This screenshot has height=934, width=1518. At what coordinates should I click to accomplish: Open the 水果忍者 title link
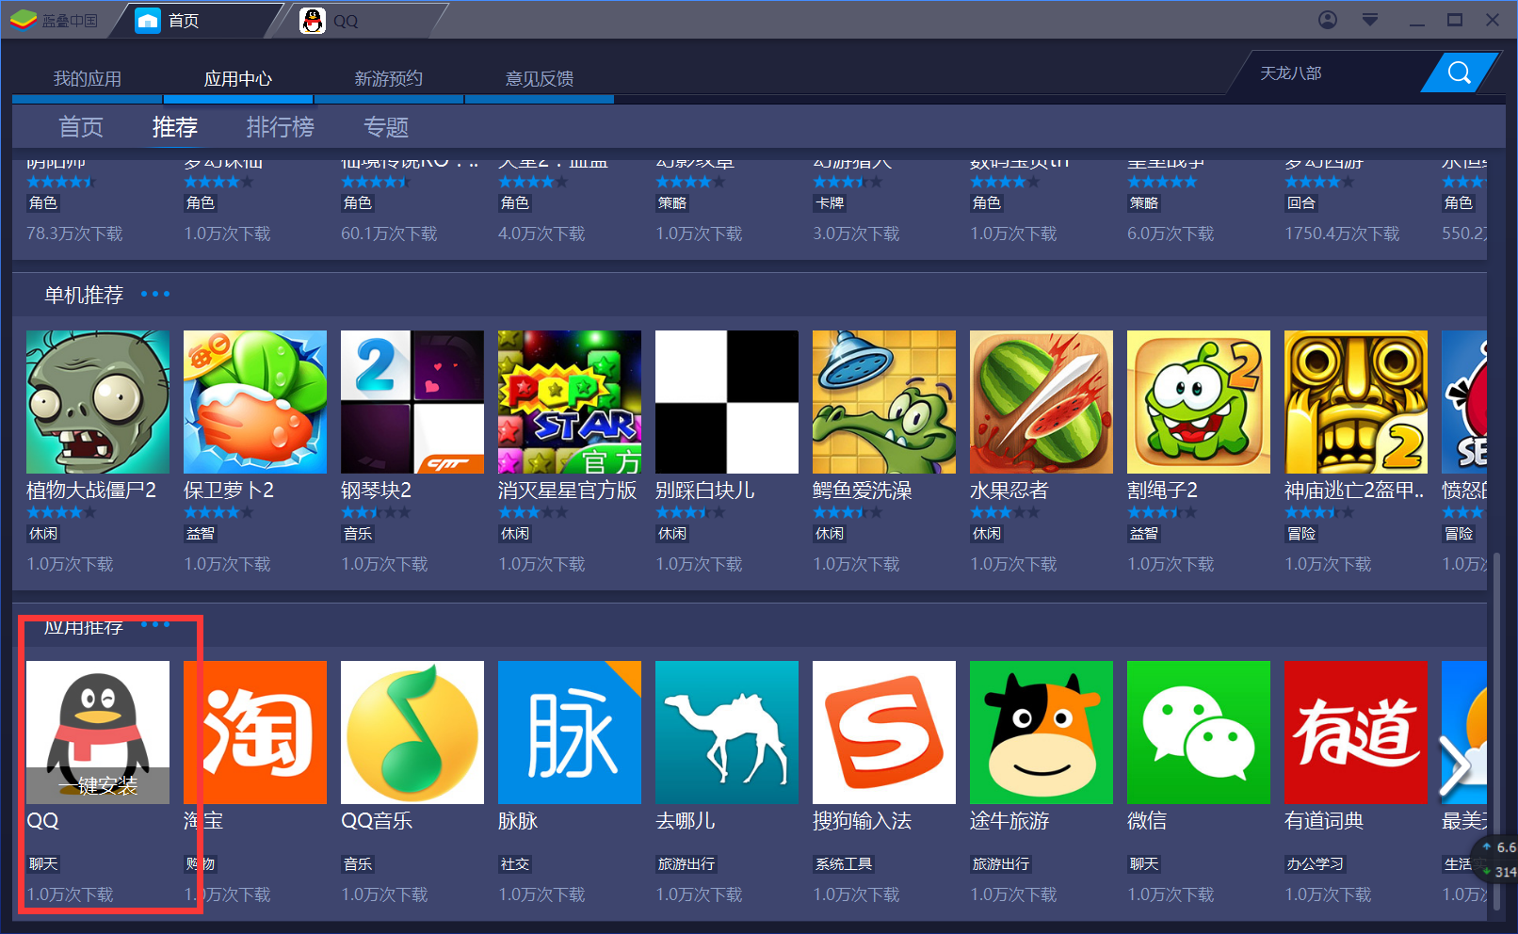tap(1009, 491)
